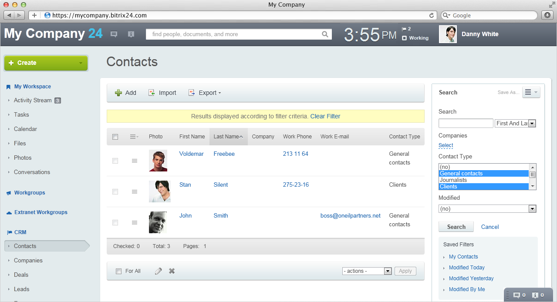Open the filter settings menu icon next to Save As
This screenshot has height=302, width=557.
click(x=531, y=92)
